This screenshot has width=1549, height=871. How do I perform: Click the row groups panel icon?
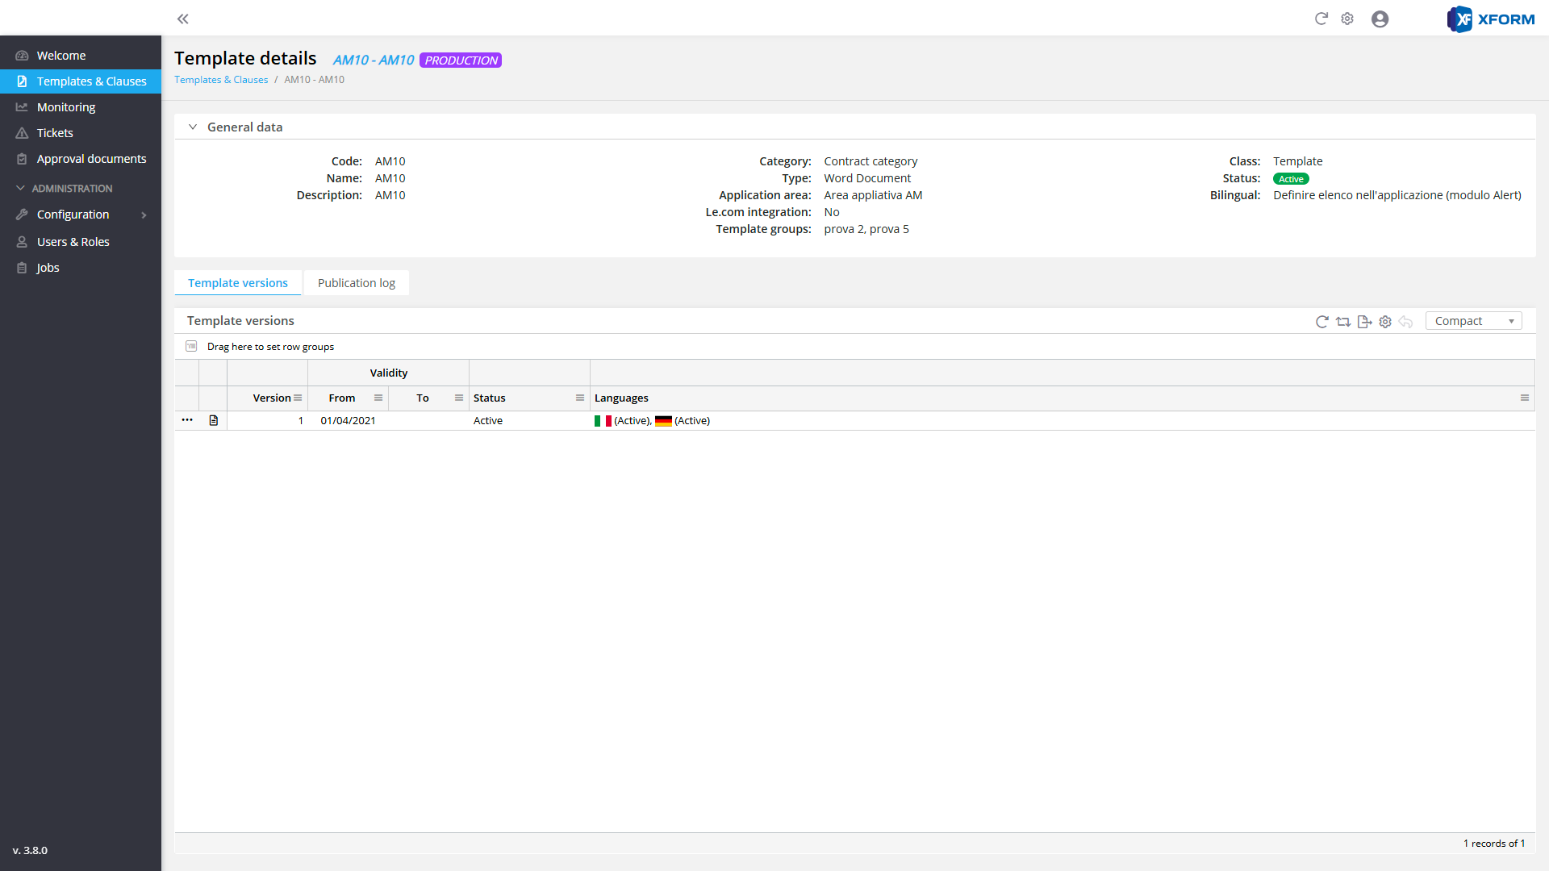pyautogui.click(x=191, y=346)
